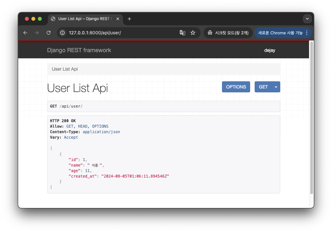Click the "age" value 11
Image resolution: width=332 pixels, height=232 pixels.
[87, 171]
